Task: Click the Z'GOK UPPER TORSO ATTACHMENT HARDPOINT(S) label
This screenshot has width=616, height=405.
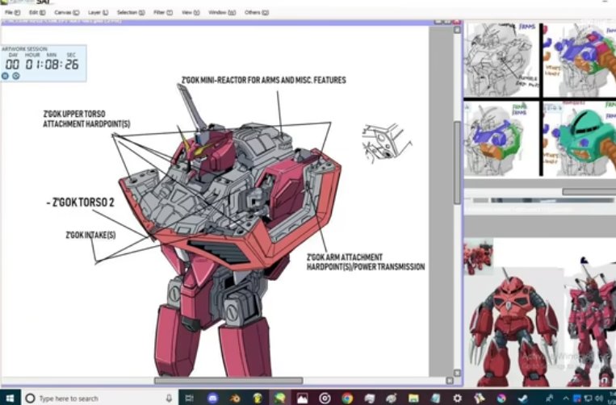Action: coord(86,119)
